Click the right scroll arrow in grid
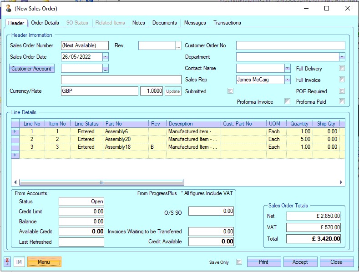Screen dimensions: 359x272 point(342,182)
